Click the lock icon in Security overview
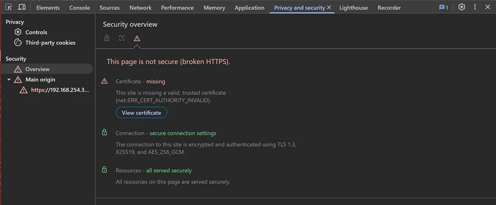 (x=107, y=38)
